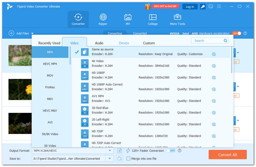
Task: Open settings gear for 4K Video
Action: point(214,66)
